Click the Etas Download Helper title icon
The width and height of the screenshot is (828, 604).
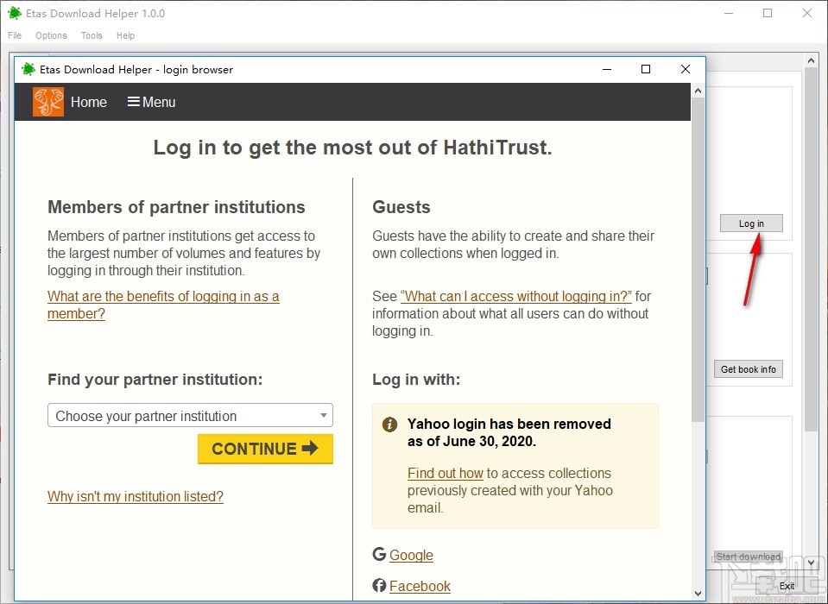click(15, 13)
